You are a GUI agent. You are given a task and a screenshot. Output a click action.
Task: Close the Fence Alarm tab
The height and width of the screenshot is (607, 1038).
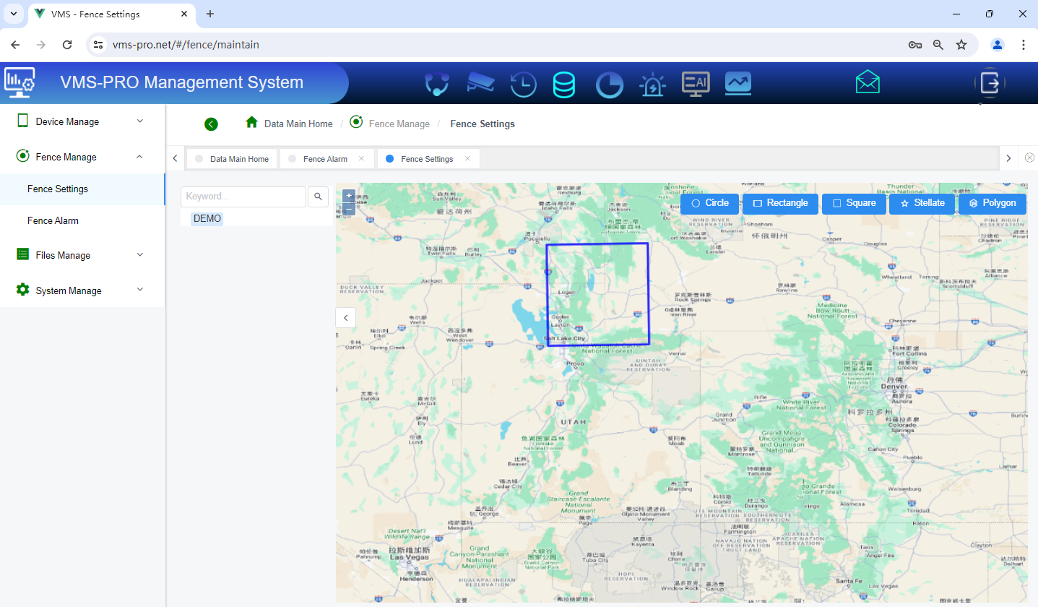(361, 159)
